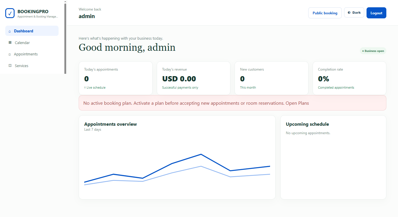Click 'No upcoming appointments.' text

point(308,133)
